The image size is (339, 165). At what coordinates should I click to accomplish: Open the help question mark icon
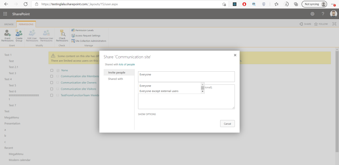(323, 14)
